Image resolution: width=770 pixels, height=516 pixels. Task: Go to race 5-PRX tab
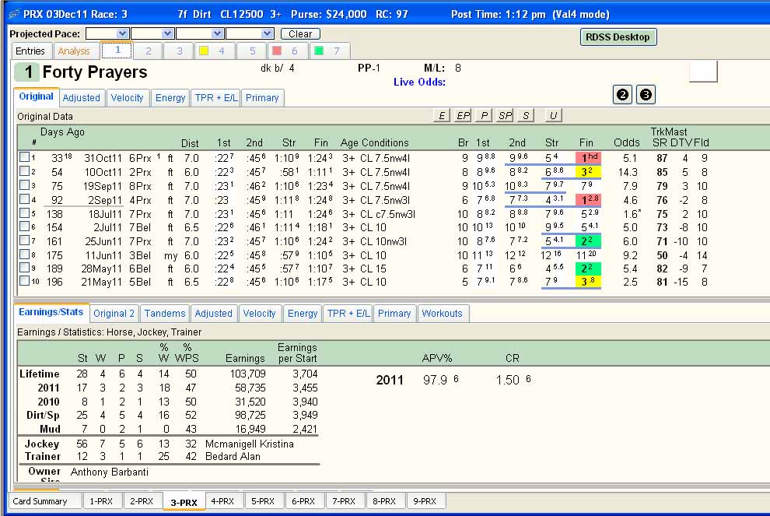coord(263,501)
